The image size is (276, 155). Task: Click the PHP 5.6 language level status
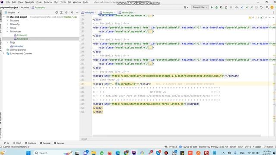[173, 147]
